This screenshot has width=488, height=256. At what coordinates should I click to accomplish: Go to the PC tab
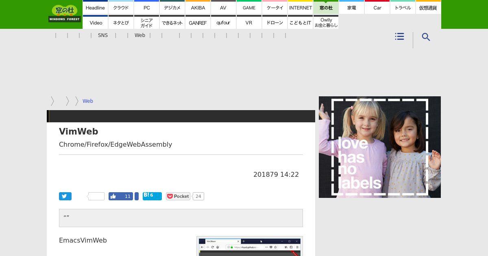146,7
